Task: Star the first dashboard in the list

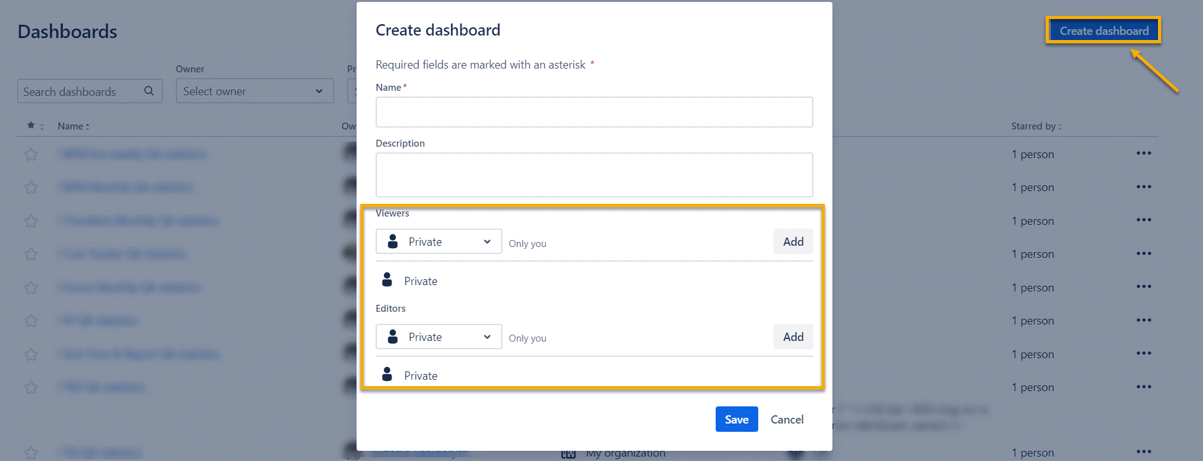Action: coord(31,154)
